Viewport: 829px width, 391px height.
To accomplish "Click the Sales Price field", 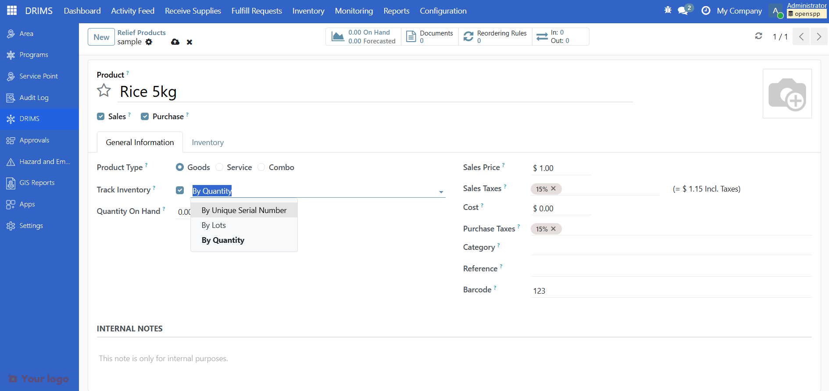I will tap(561, 168).
